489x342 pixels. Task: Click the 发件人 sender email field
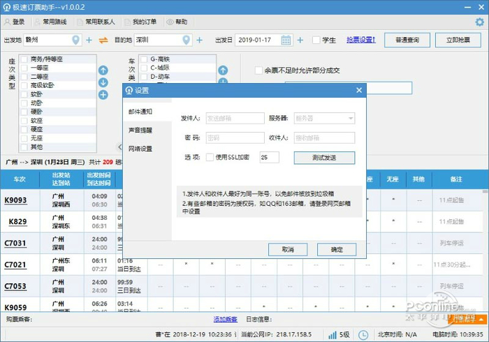point(235,119)
